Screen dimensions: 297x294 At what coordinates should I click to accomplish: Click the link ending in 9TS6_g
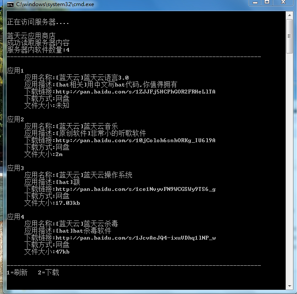[x=135, y=189]
